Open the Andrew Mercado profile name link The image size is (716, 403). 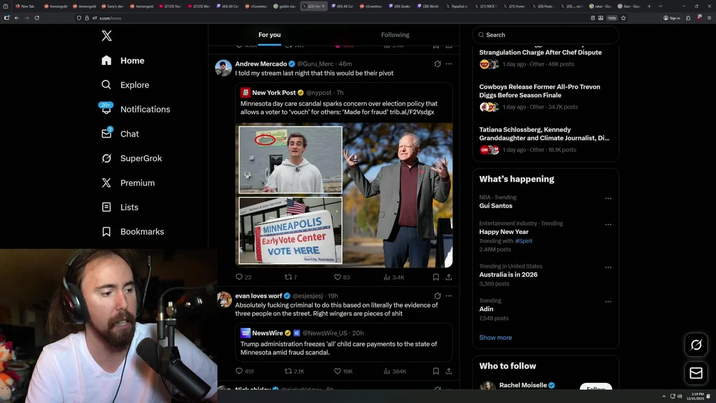coord(261,64)
